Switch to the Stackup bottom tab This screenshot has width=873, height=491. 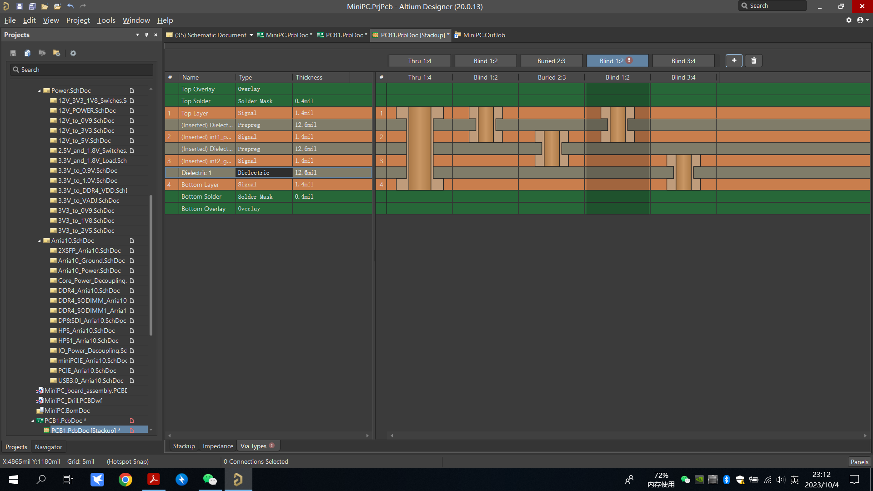click(x=184, y=446)
